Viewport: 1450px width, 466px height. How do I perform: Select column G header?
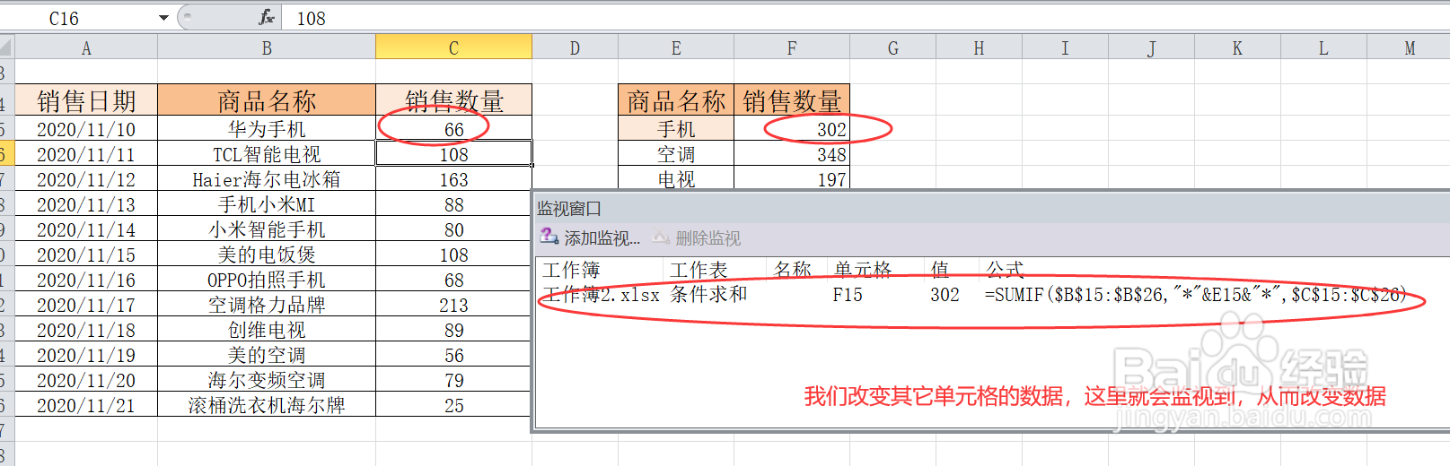(892, 47)
